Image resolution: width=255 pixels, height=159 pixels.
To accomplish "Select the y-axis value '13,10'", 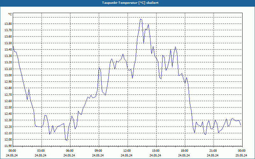I will point(8,69).
